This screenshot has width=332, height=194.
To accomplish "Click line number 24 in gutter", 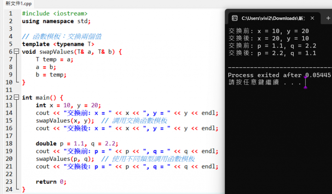I will [x=9, y=189].
